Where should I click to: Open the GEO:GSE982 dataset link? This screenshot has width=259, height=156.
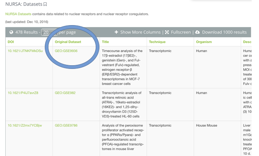pos(65,93)
